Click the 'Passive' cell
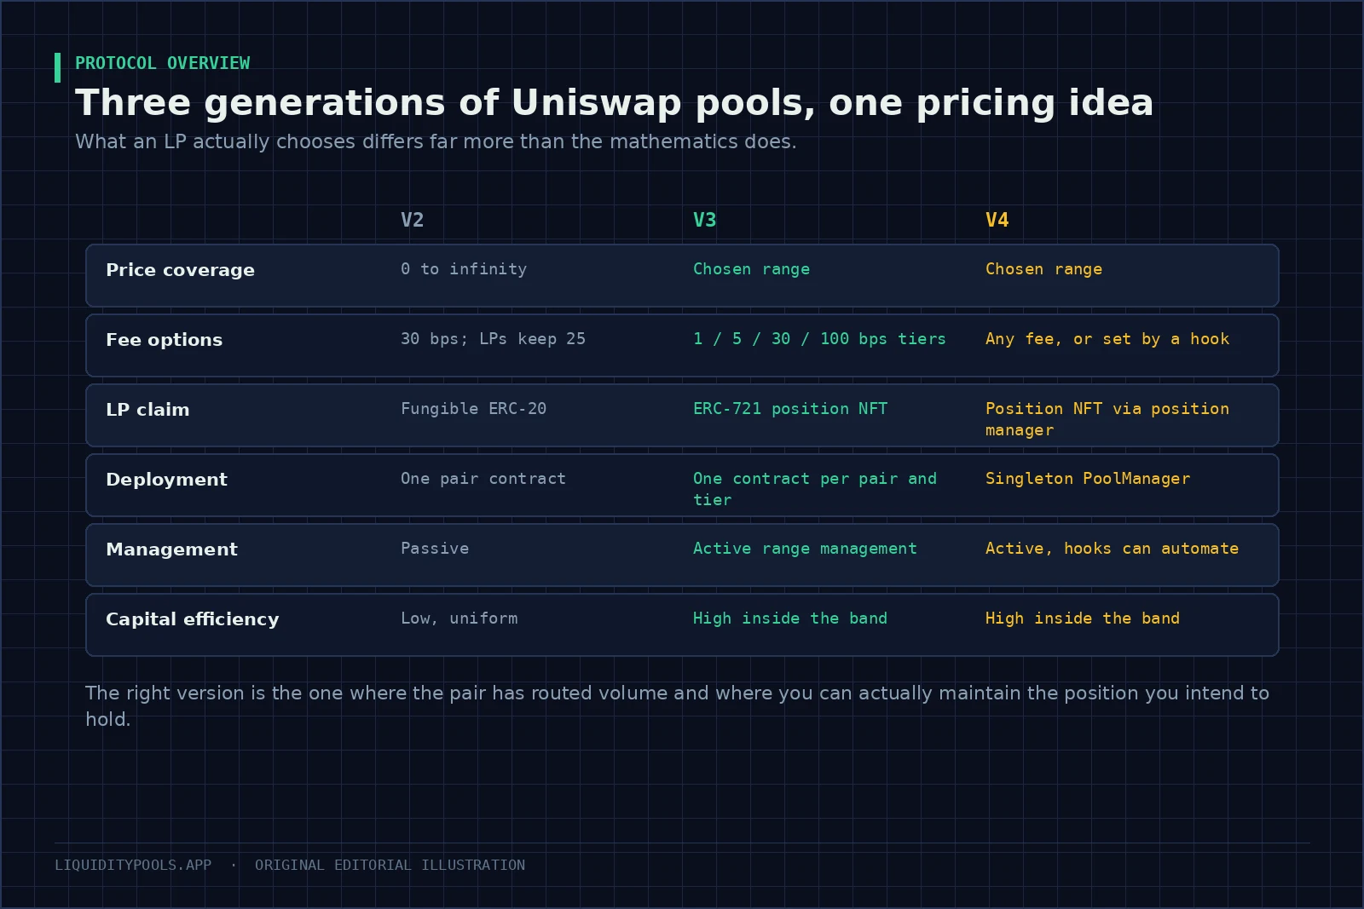The image size is (1364, 909). click(x=435, y=549)
